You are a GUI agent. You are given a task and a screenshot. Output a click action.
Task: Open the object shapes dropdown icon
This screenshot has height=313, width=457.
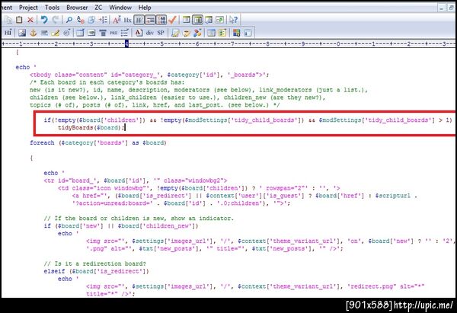197,33
